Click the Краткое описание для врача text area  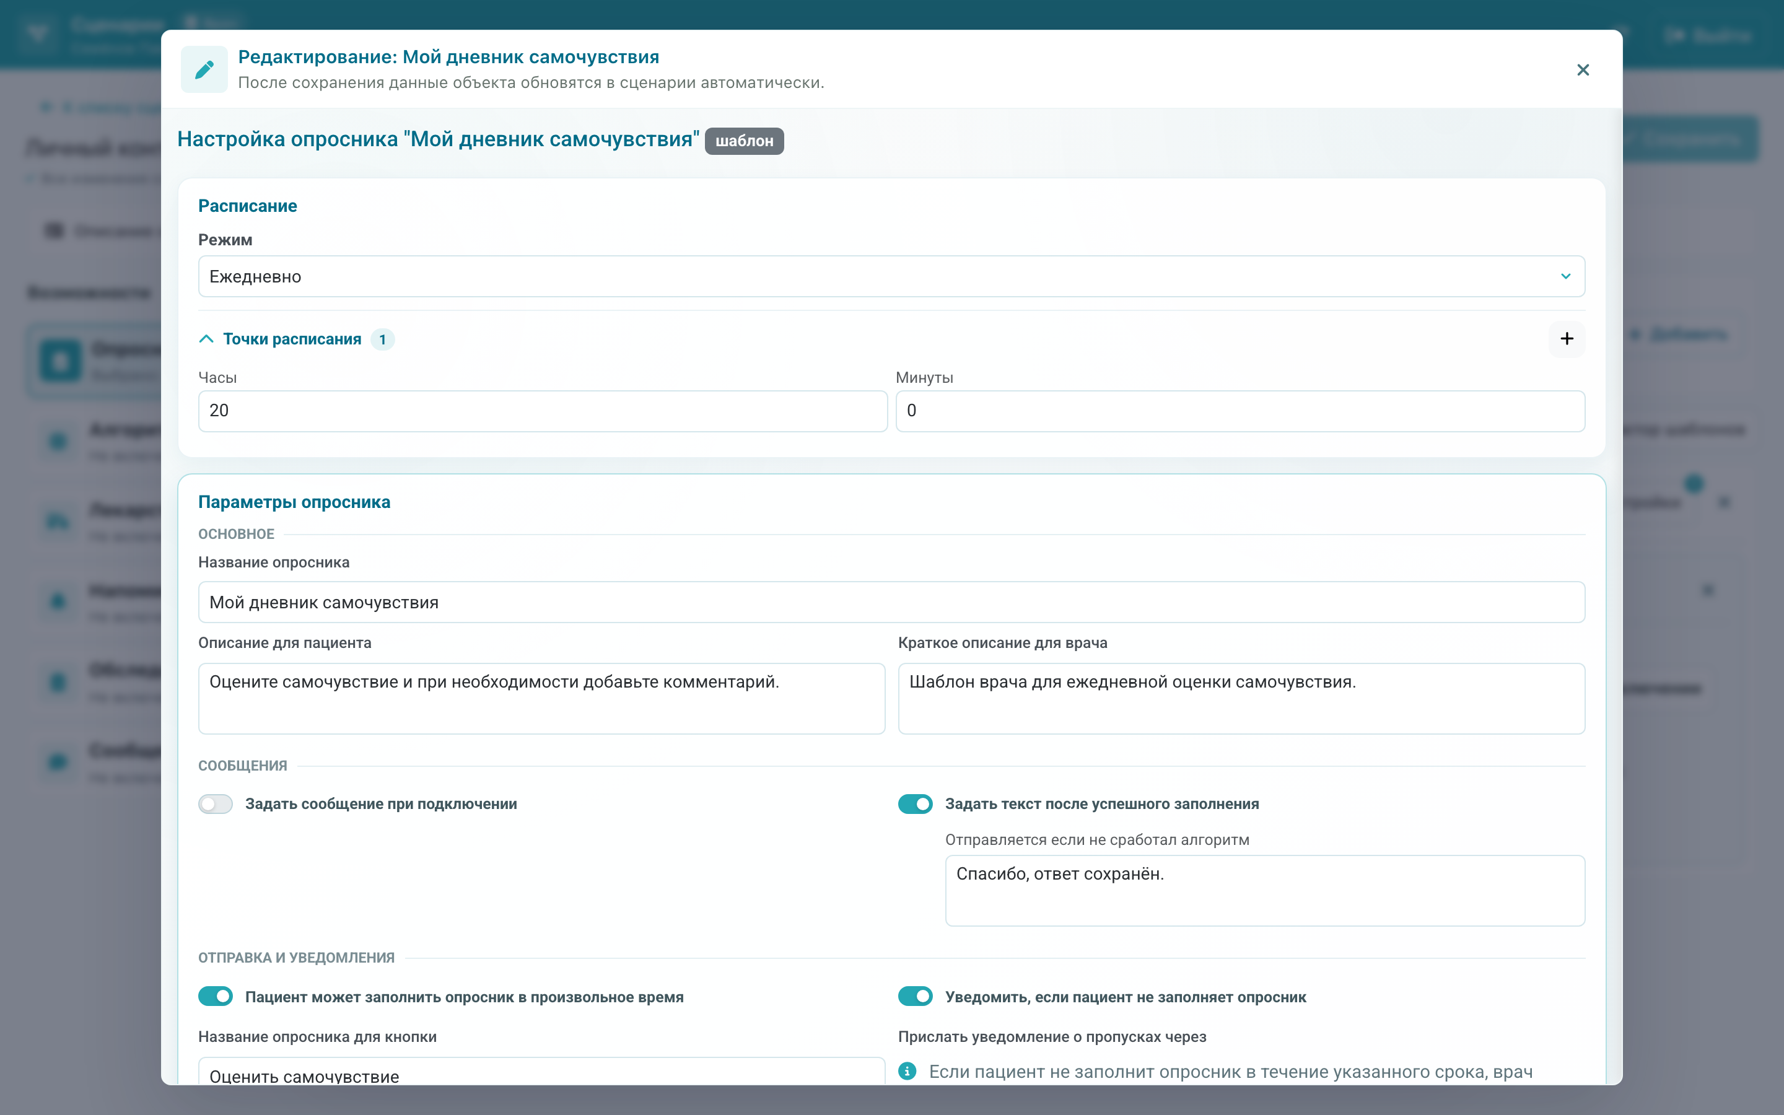[1241, 698]
